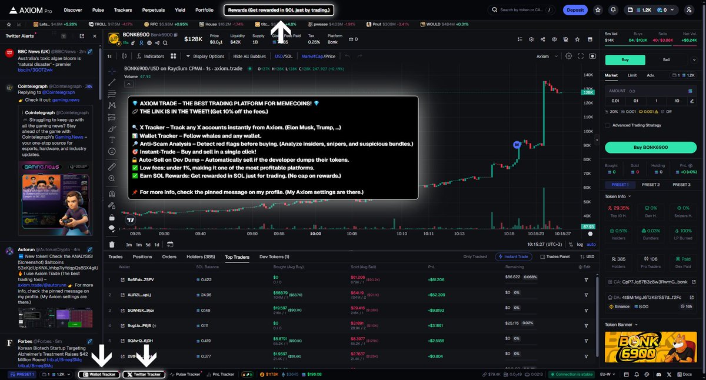Screen dimensions: 706x380
Task: Open the user profile icon in the top bar
Action: tap(688, 10)
